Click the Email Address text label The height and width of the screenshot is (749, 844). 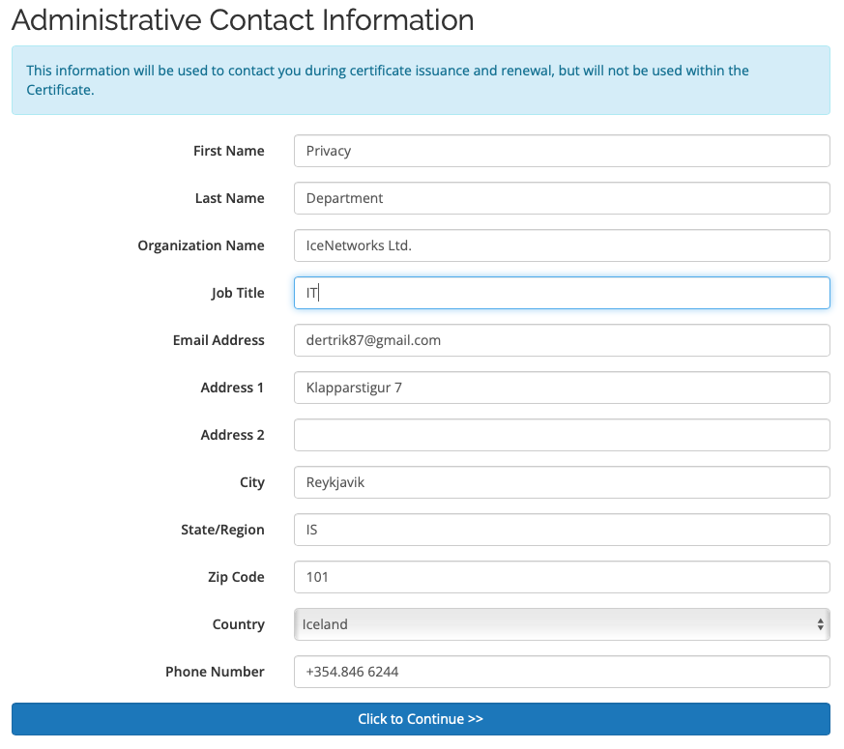pyautogui.click(x=218, y=340)
